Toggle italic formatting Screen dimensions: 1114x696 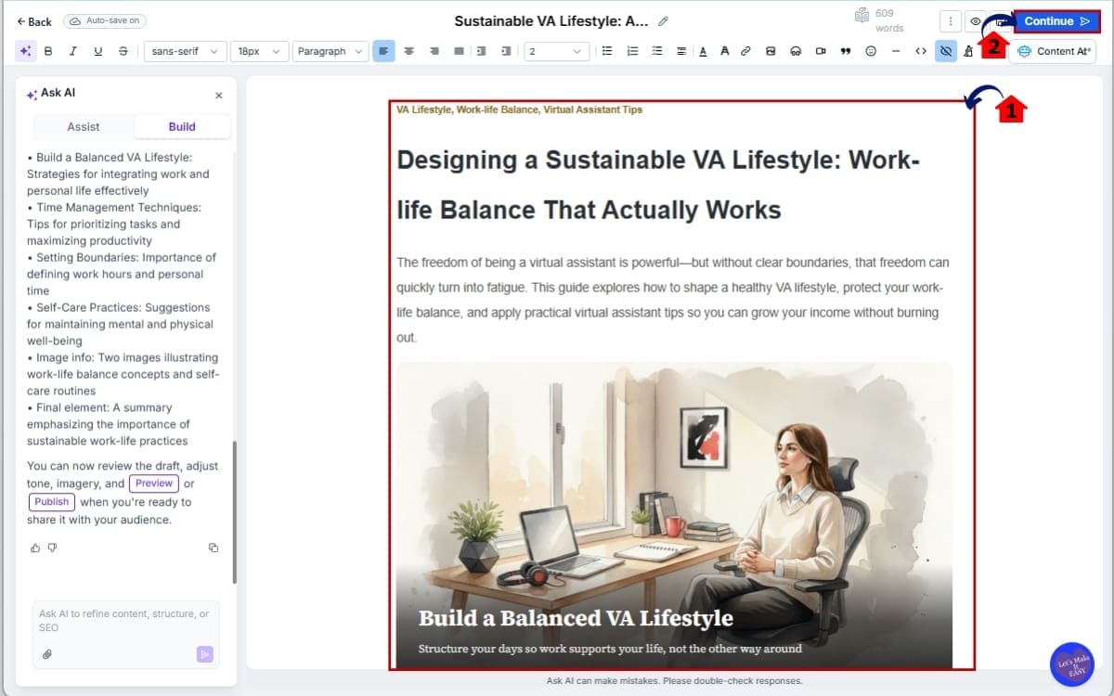tap(73, 51)
